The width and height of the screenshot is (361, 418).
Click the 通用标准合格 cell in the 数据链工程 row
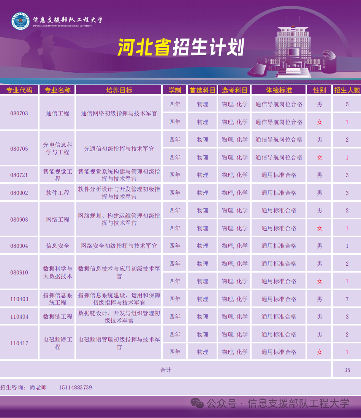pos(279,317)
